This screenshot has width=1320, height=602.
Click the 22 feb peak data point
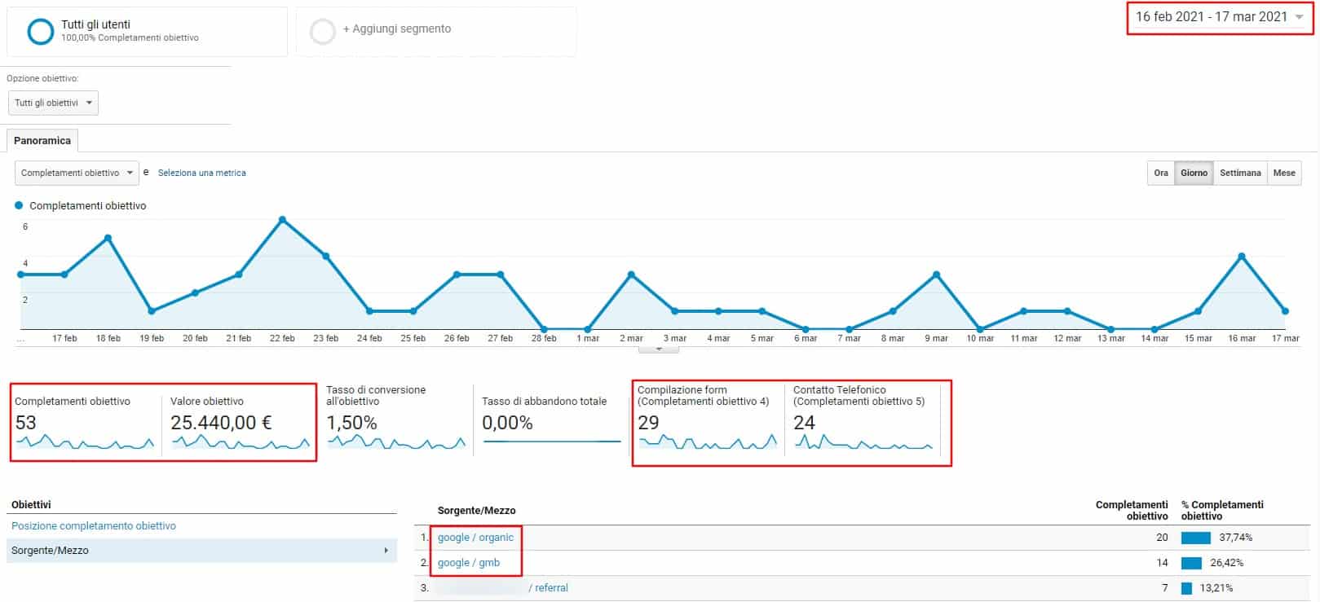282,220
